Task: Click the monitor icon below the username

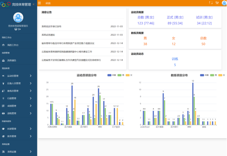Action: (16, 29)
